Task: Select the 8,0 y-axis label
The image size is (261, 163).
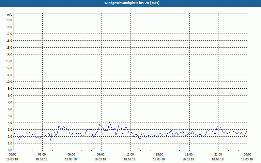Action: tap(10, 96)
